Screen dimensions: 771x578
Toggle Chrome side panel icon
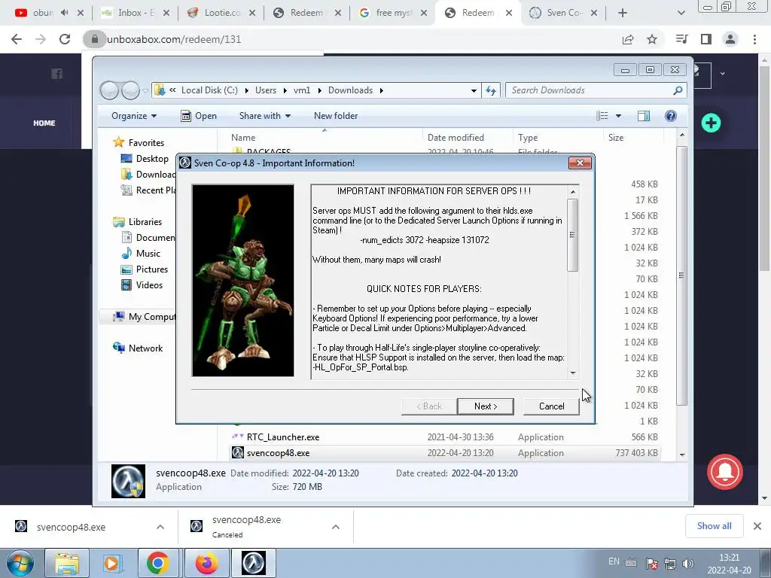[706, 39]
